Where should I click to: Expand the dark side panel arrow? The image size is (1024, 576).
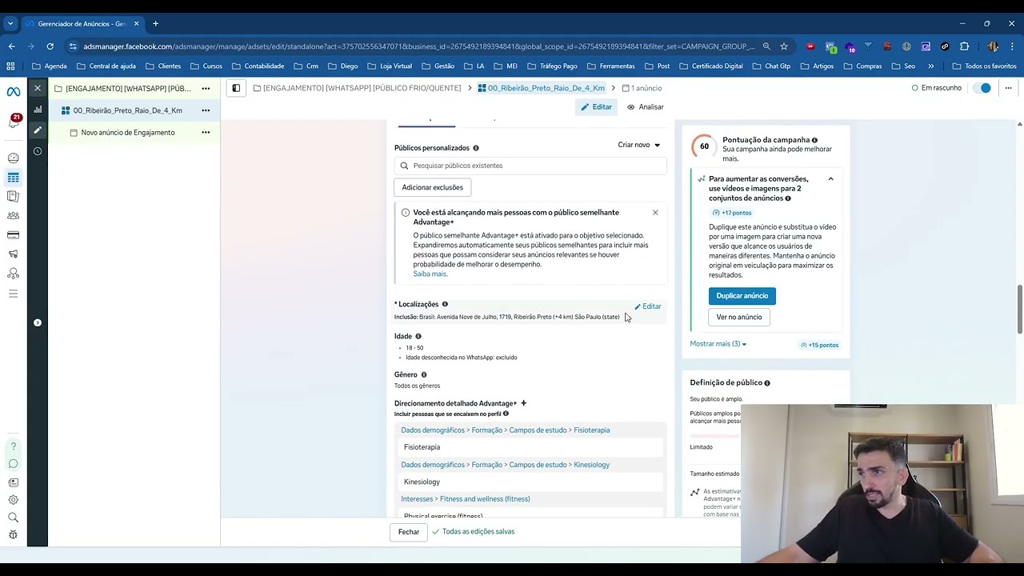[x=38, y=322]
